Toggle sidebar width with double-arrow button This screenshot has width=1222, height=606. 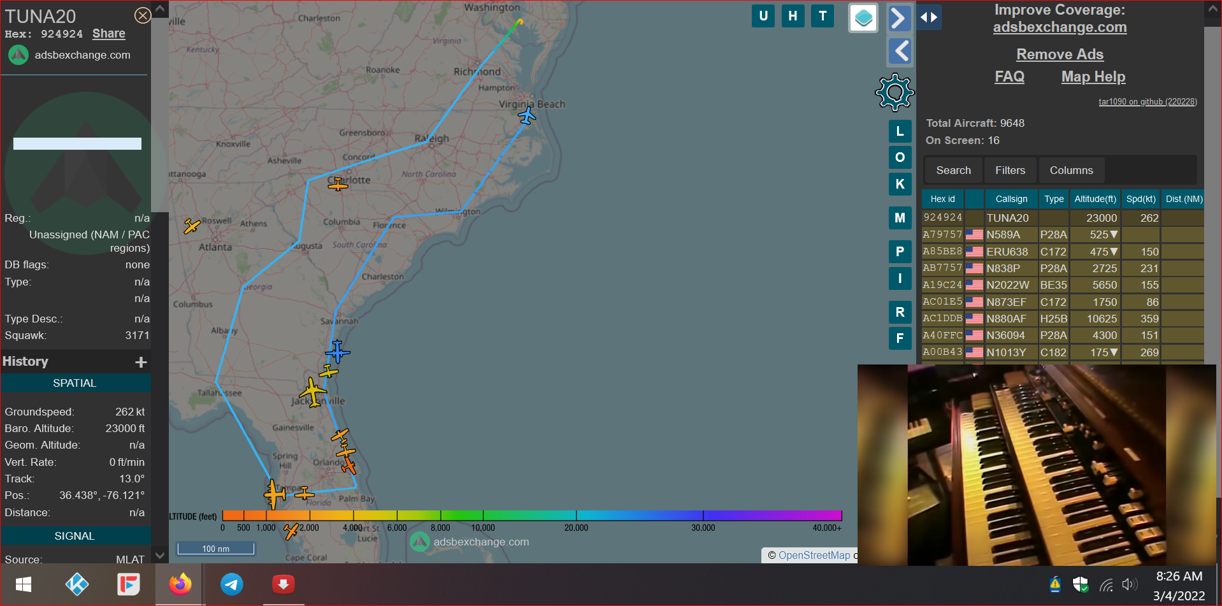929,17
